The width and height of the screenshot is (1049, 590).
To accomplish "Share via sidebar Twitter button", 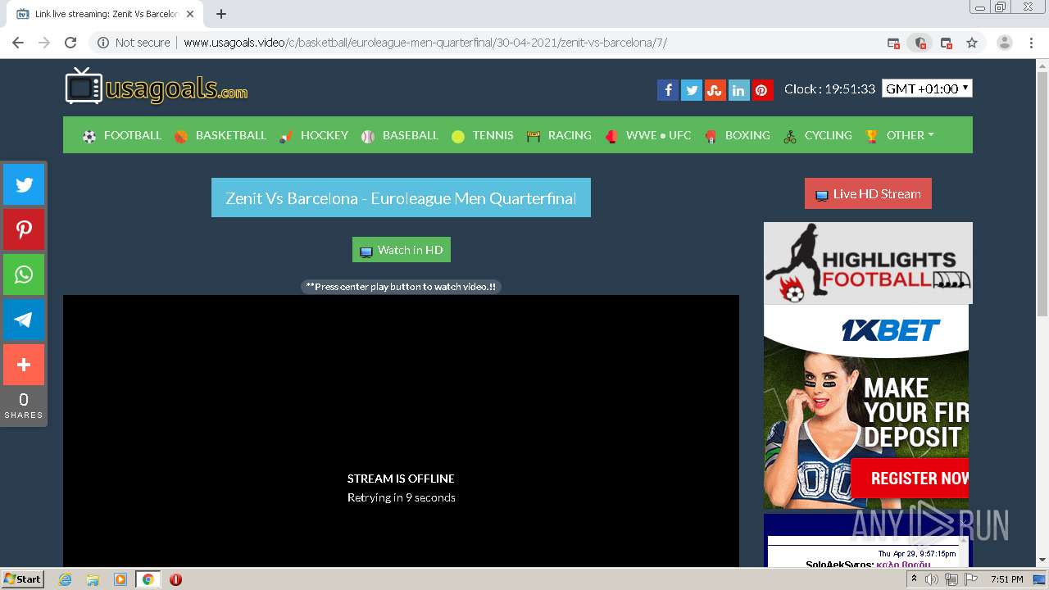I will 24,184.
